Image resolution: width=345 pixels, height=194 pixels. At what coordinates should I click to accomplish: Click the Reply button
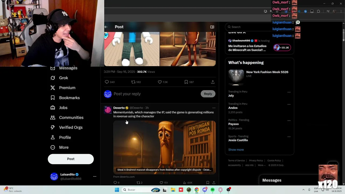click(x=208, y=94)
